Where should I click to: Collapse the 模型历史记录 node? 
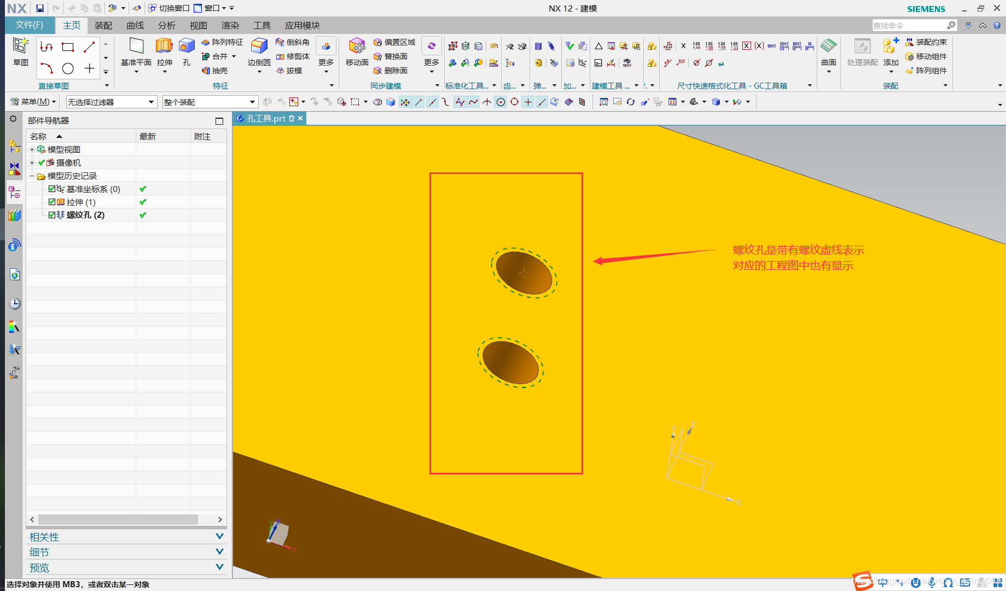click(32, 176)
